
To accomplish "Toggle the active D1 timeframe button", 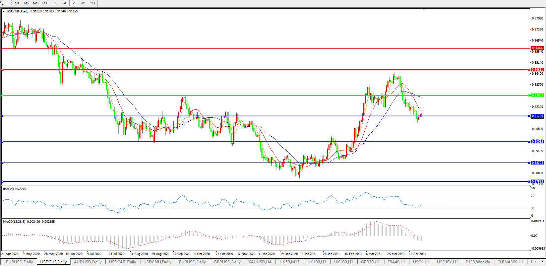I will tap(73, 3).
